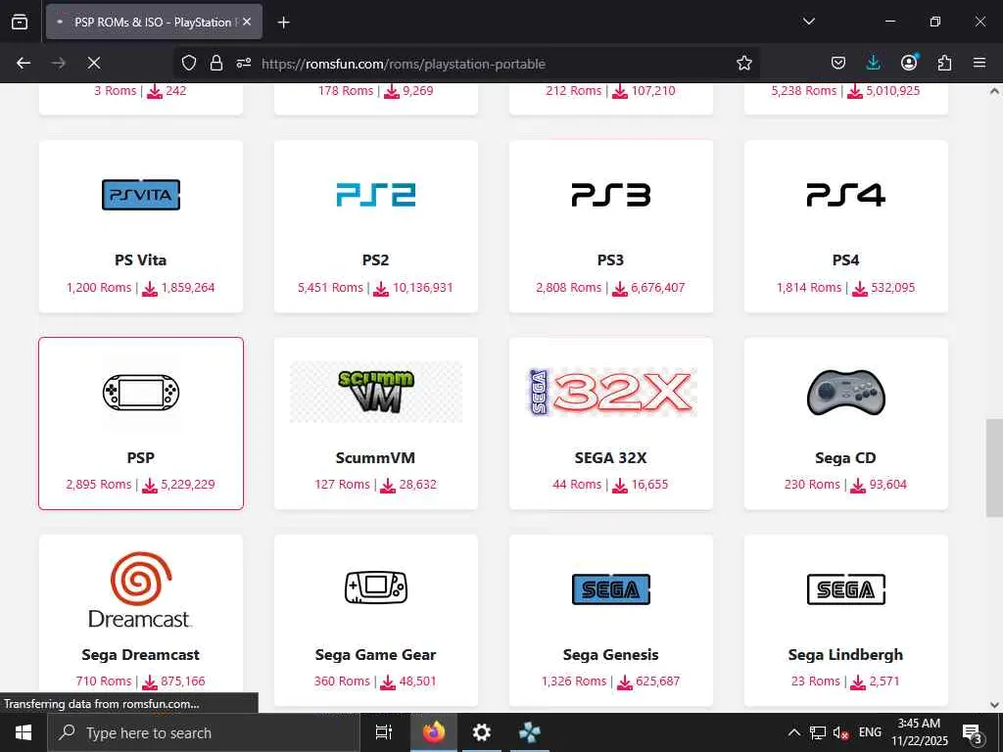Open the Firefox account menu
Viewport: 1003px width, 752px height.
pos(909,63)
